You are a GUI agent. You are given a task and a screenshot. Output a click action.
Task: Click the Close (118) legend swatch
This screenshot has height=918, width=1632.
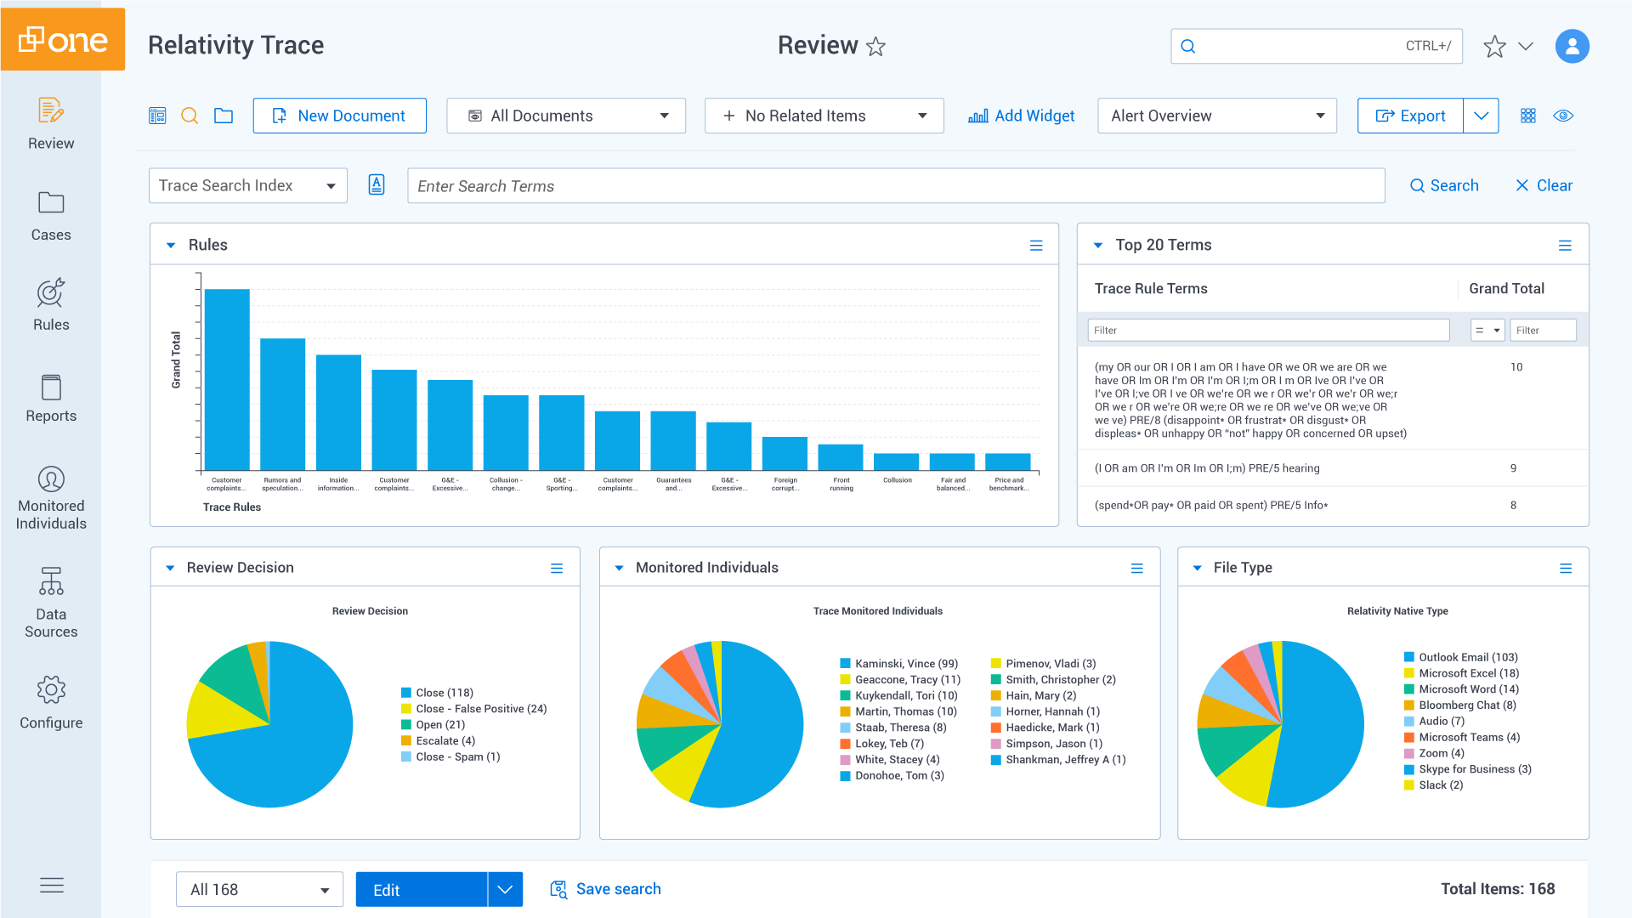(x=406, y=693)
